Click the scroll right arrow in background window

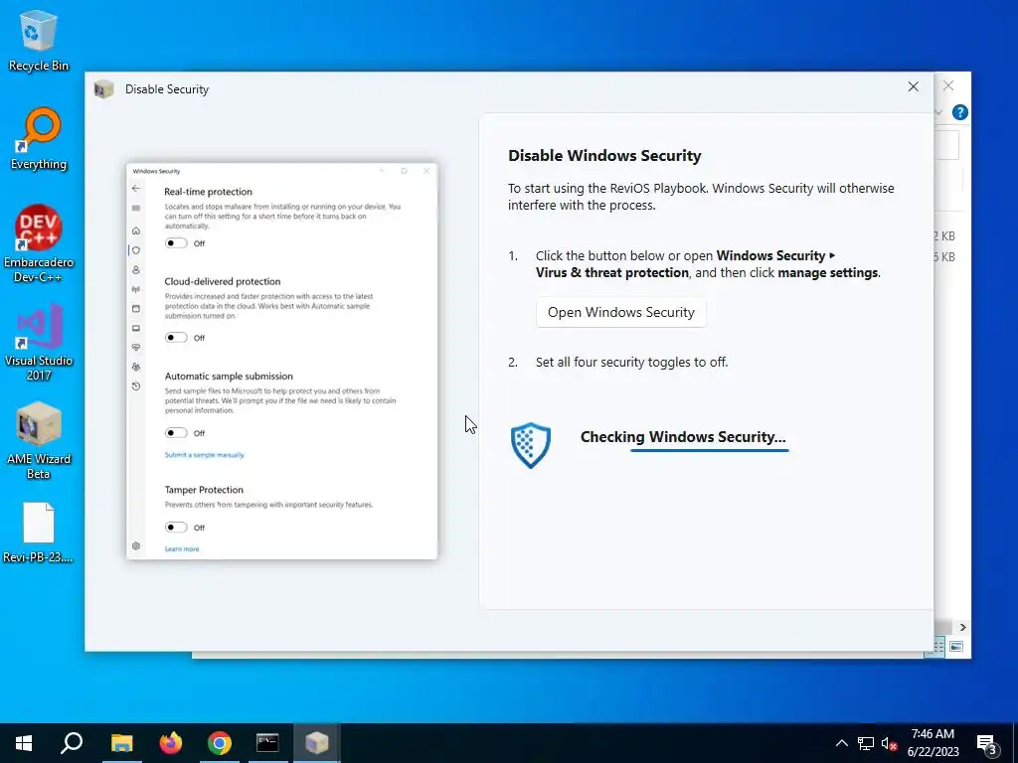[x=962, y=628]
